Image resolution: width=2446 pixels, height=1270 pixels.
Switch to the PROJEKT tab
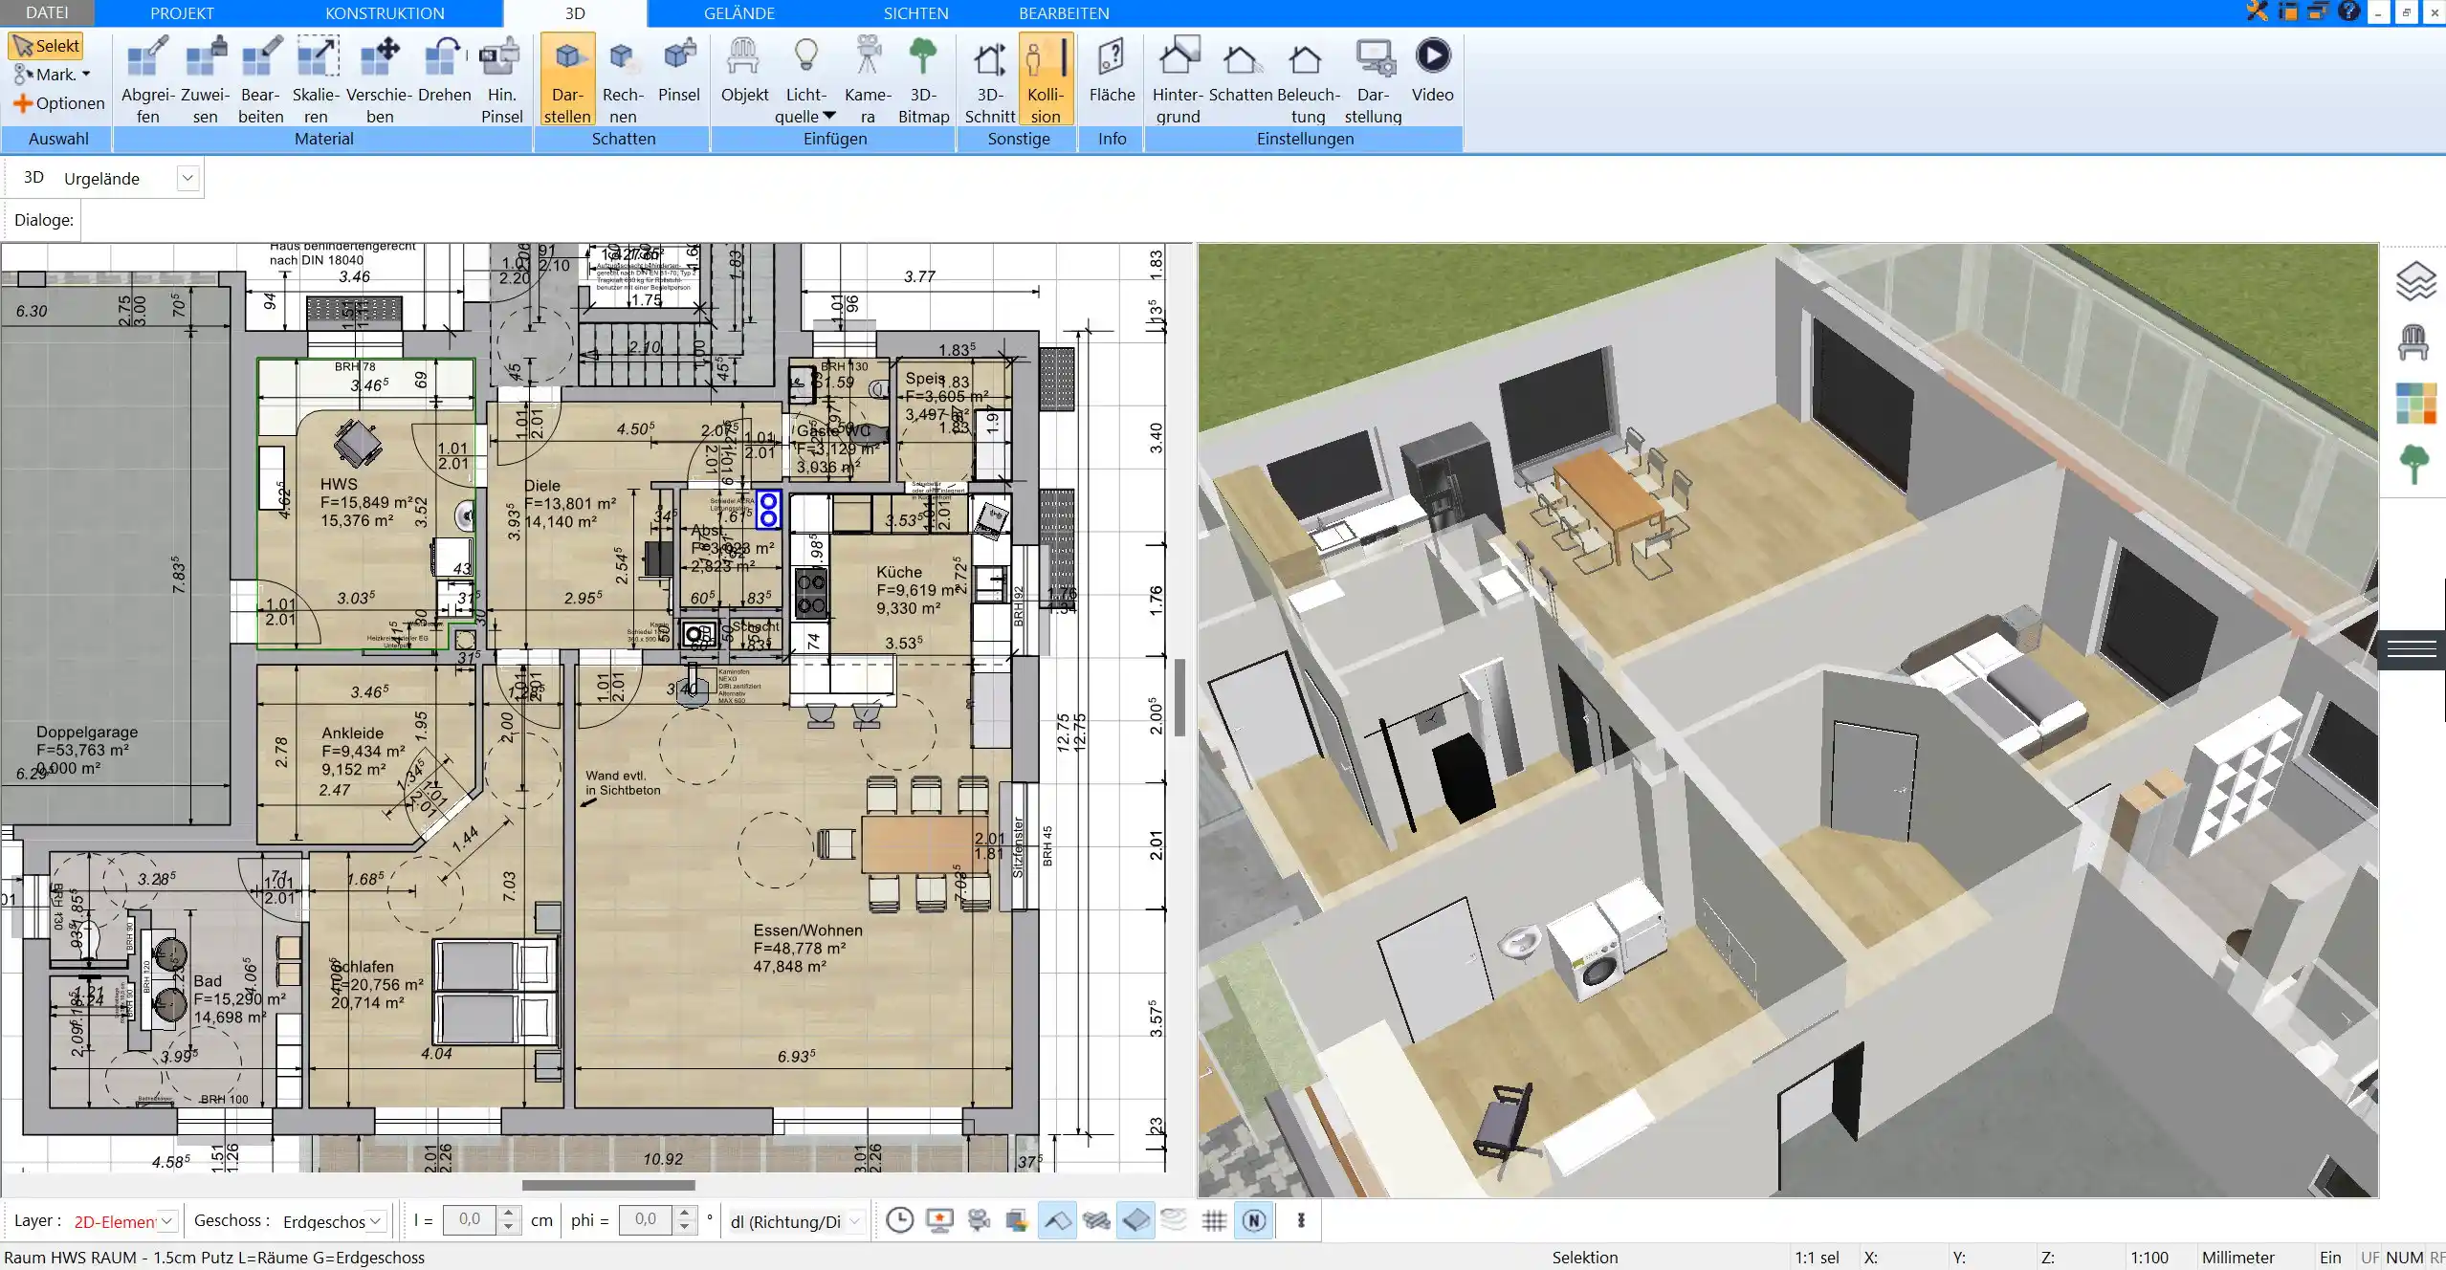pyautogui.click(x=182, y=13)
